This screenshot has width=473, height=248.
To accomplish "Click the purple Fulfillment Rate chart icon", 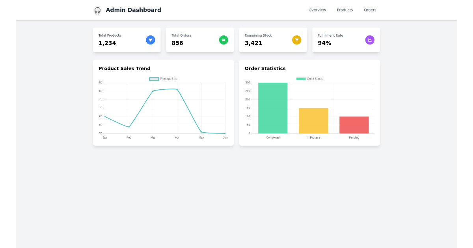I will pos(370,40).
